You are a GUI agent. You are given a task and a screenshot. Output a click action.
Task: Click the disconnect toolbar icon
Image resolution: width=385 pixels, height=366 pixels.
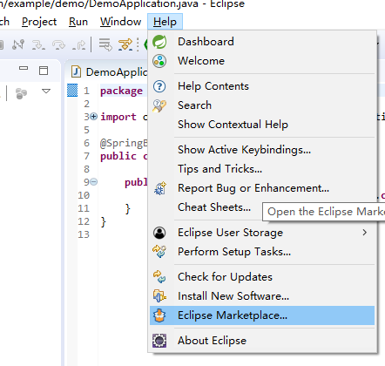tap(18, 44)
